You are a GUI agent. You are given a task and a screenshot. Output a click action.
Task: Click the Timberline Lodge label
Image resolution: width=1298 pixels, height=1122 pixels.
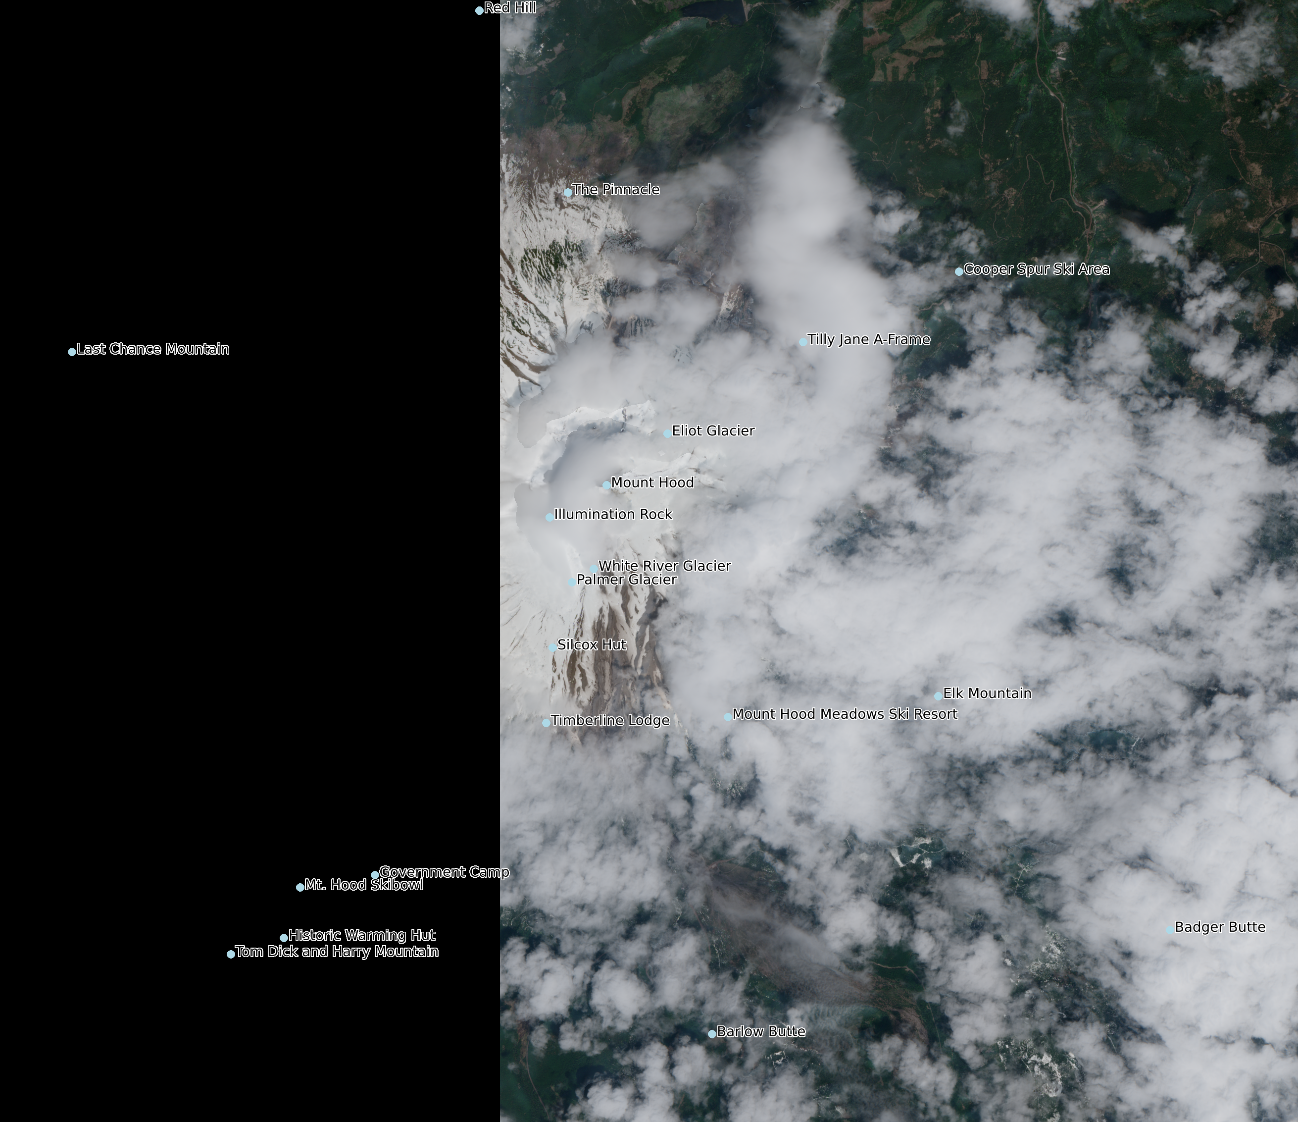pyautogui.click(x=610, y=721)
